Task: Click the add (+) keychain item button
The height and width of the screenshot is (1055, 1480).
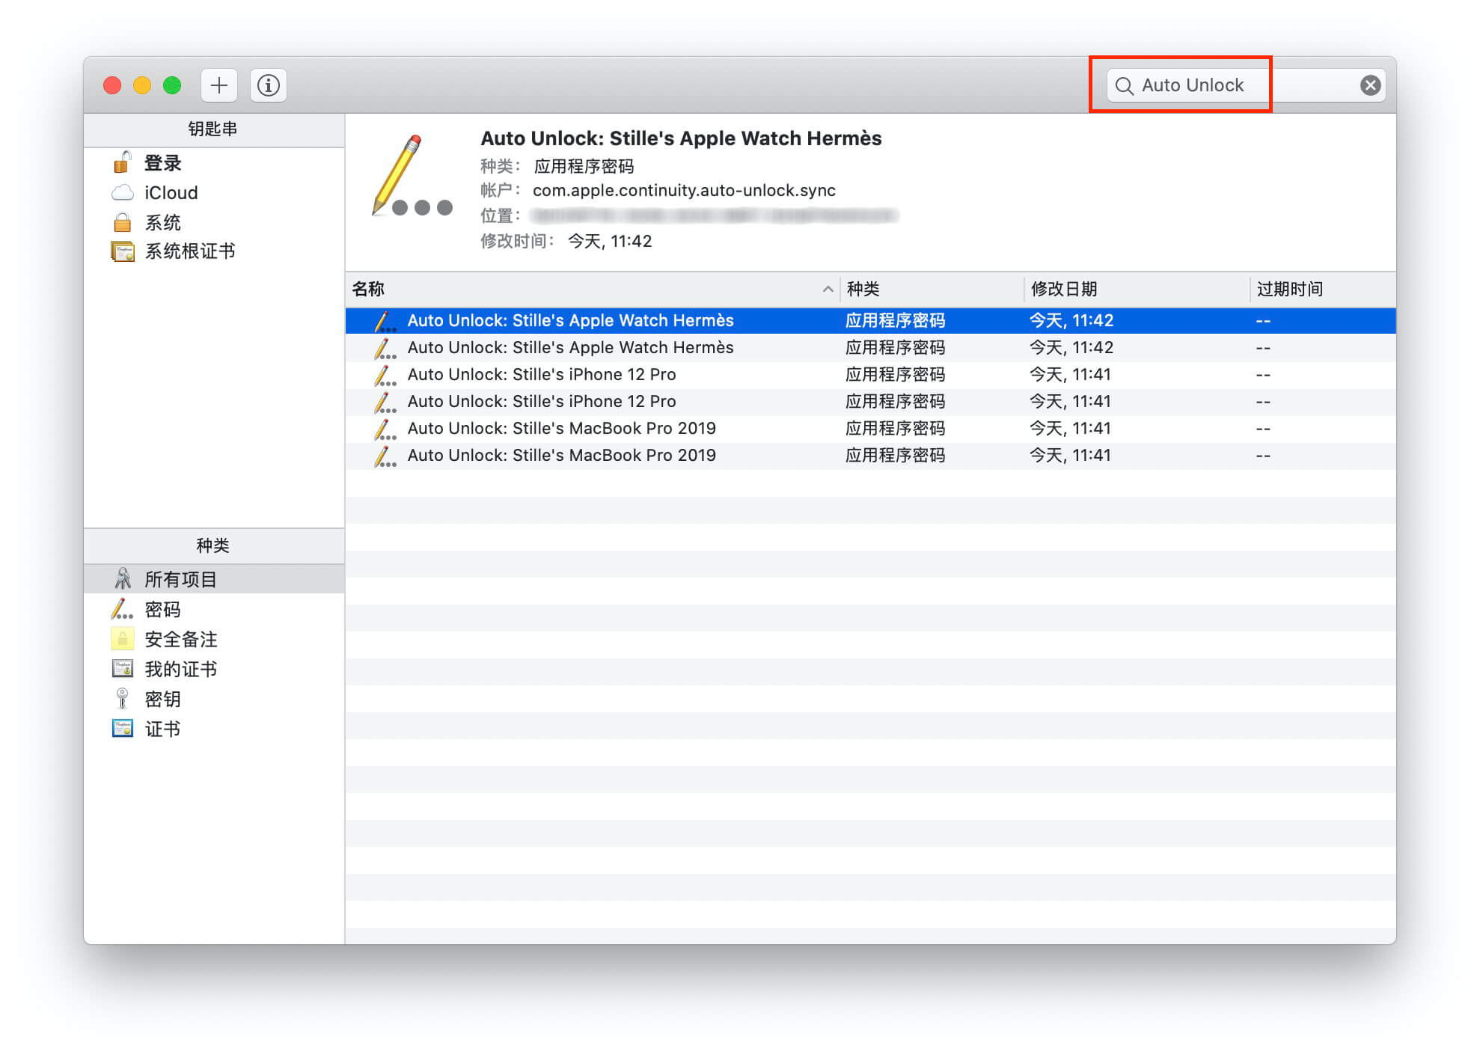Action: point(218,85)
